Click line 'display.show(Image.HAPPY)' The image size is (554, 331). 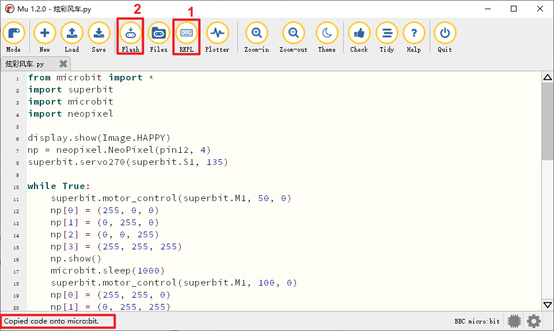coord(99,138)
